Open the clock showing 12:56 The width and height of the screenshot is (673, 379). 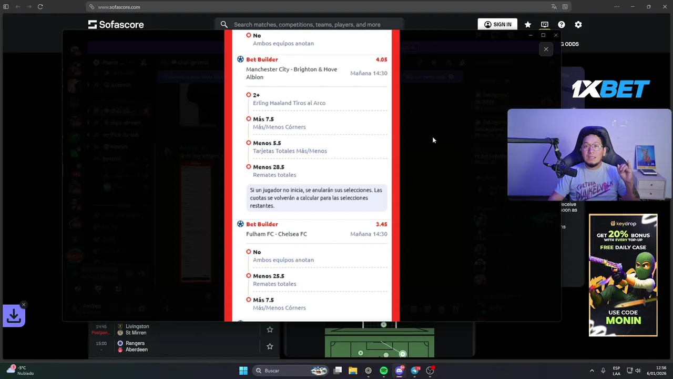pyautogui.click(x=656, y=371)
